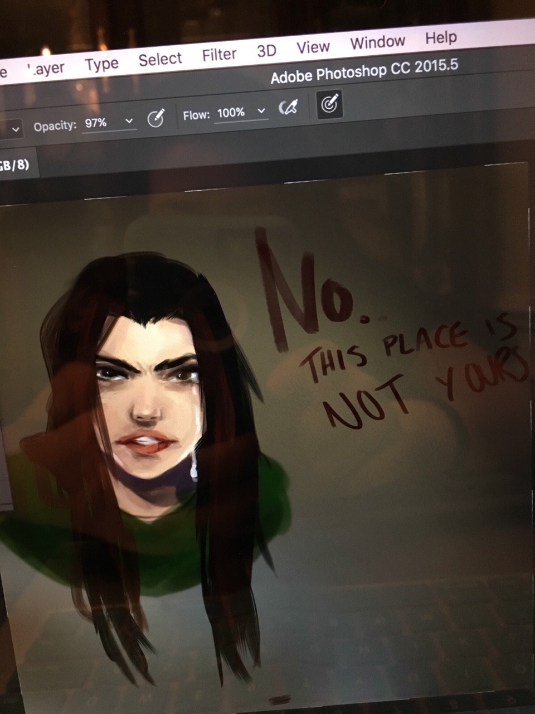Screen dimensions: 535x714
Task: Open the View menu
Action: click(313, 47)
